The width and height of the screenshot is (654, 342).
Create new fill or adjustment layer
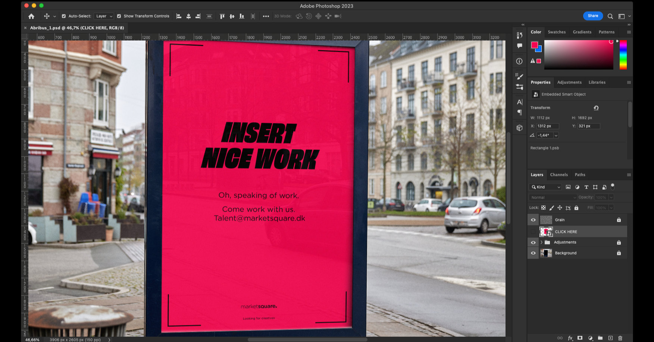point(590,338)
